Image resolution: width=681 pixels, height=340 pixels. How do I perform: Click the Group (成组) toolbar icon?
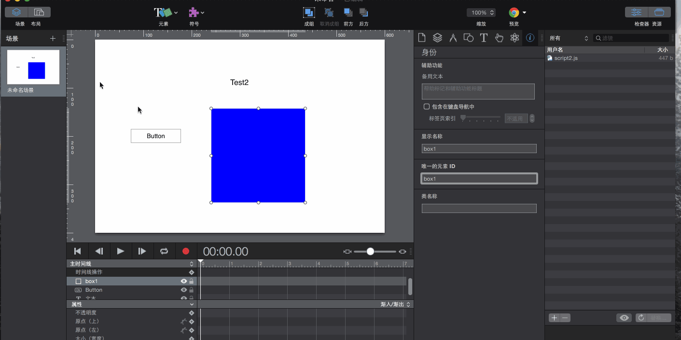pos(309,13)
